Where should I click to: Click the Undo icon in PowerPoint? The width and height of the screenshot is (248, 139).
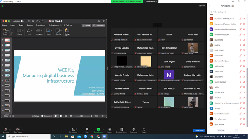pyautogui.click(x=36, y=21)
